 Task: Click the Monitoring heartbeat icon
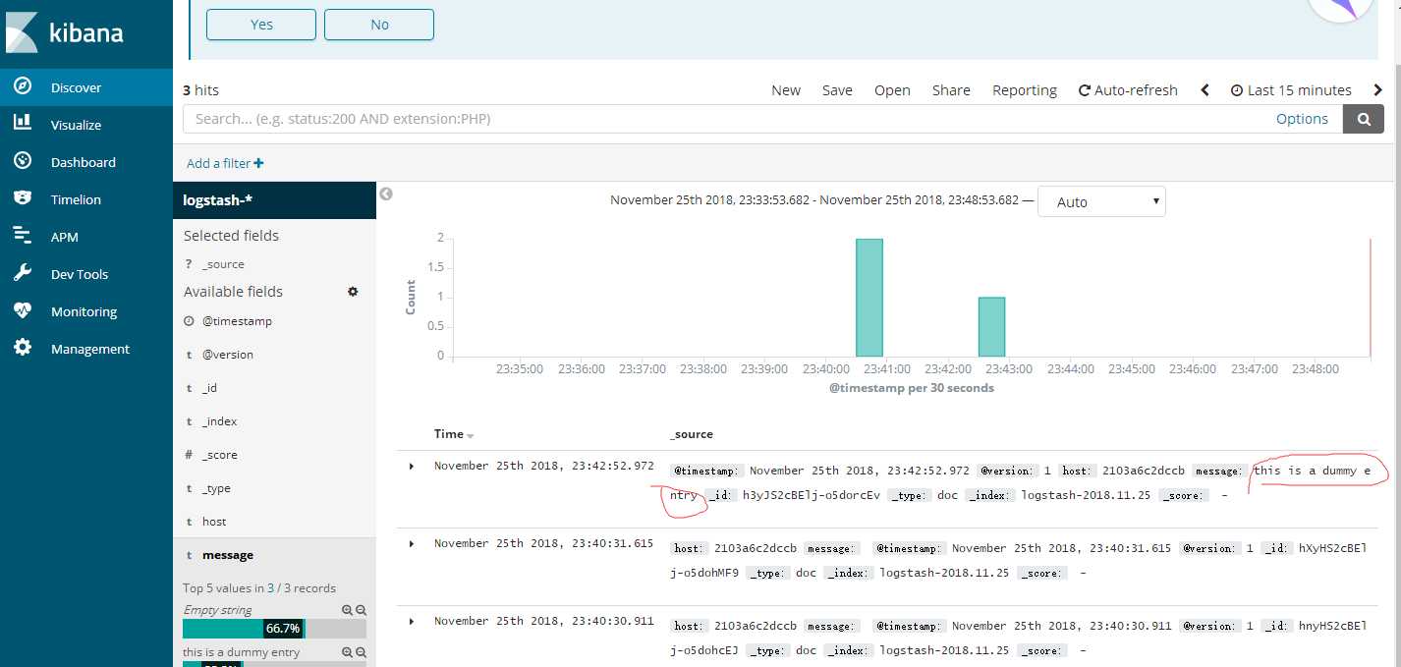coord(23,310)
